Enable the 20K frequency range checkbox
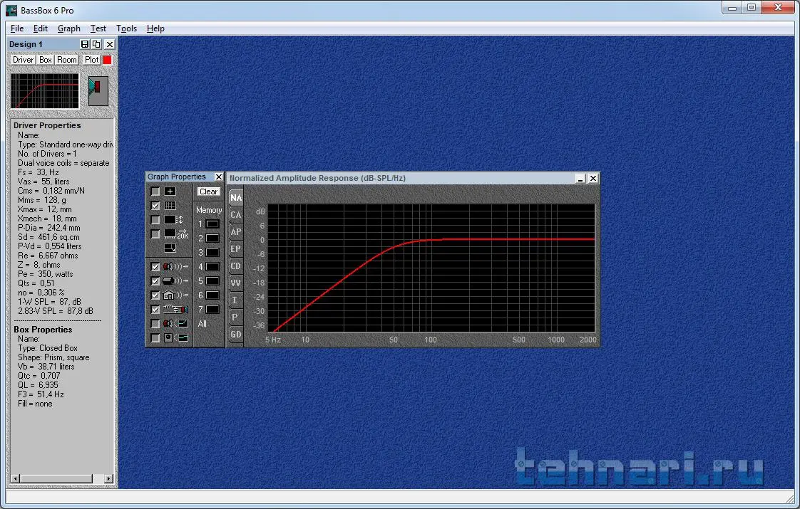The image size is (800, 509). tap(155, 234)
